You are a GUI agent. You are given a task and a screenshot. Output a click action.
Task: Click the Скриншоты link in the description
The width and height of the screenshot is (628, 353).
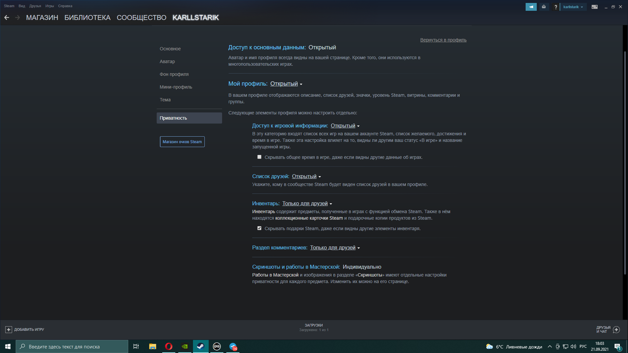(370, 275)
